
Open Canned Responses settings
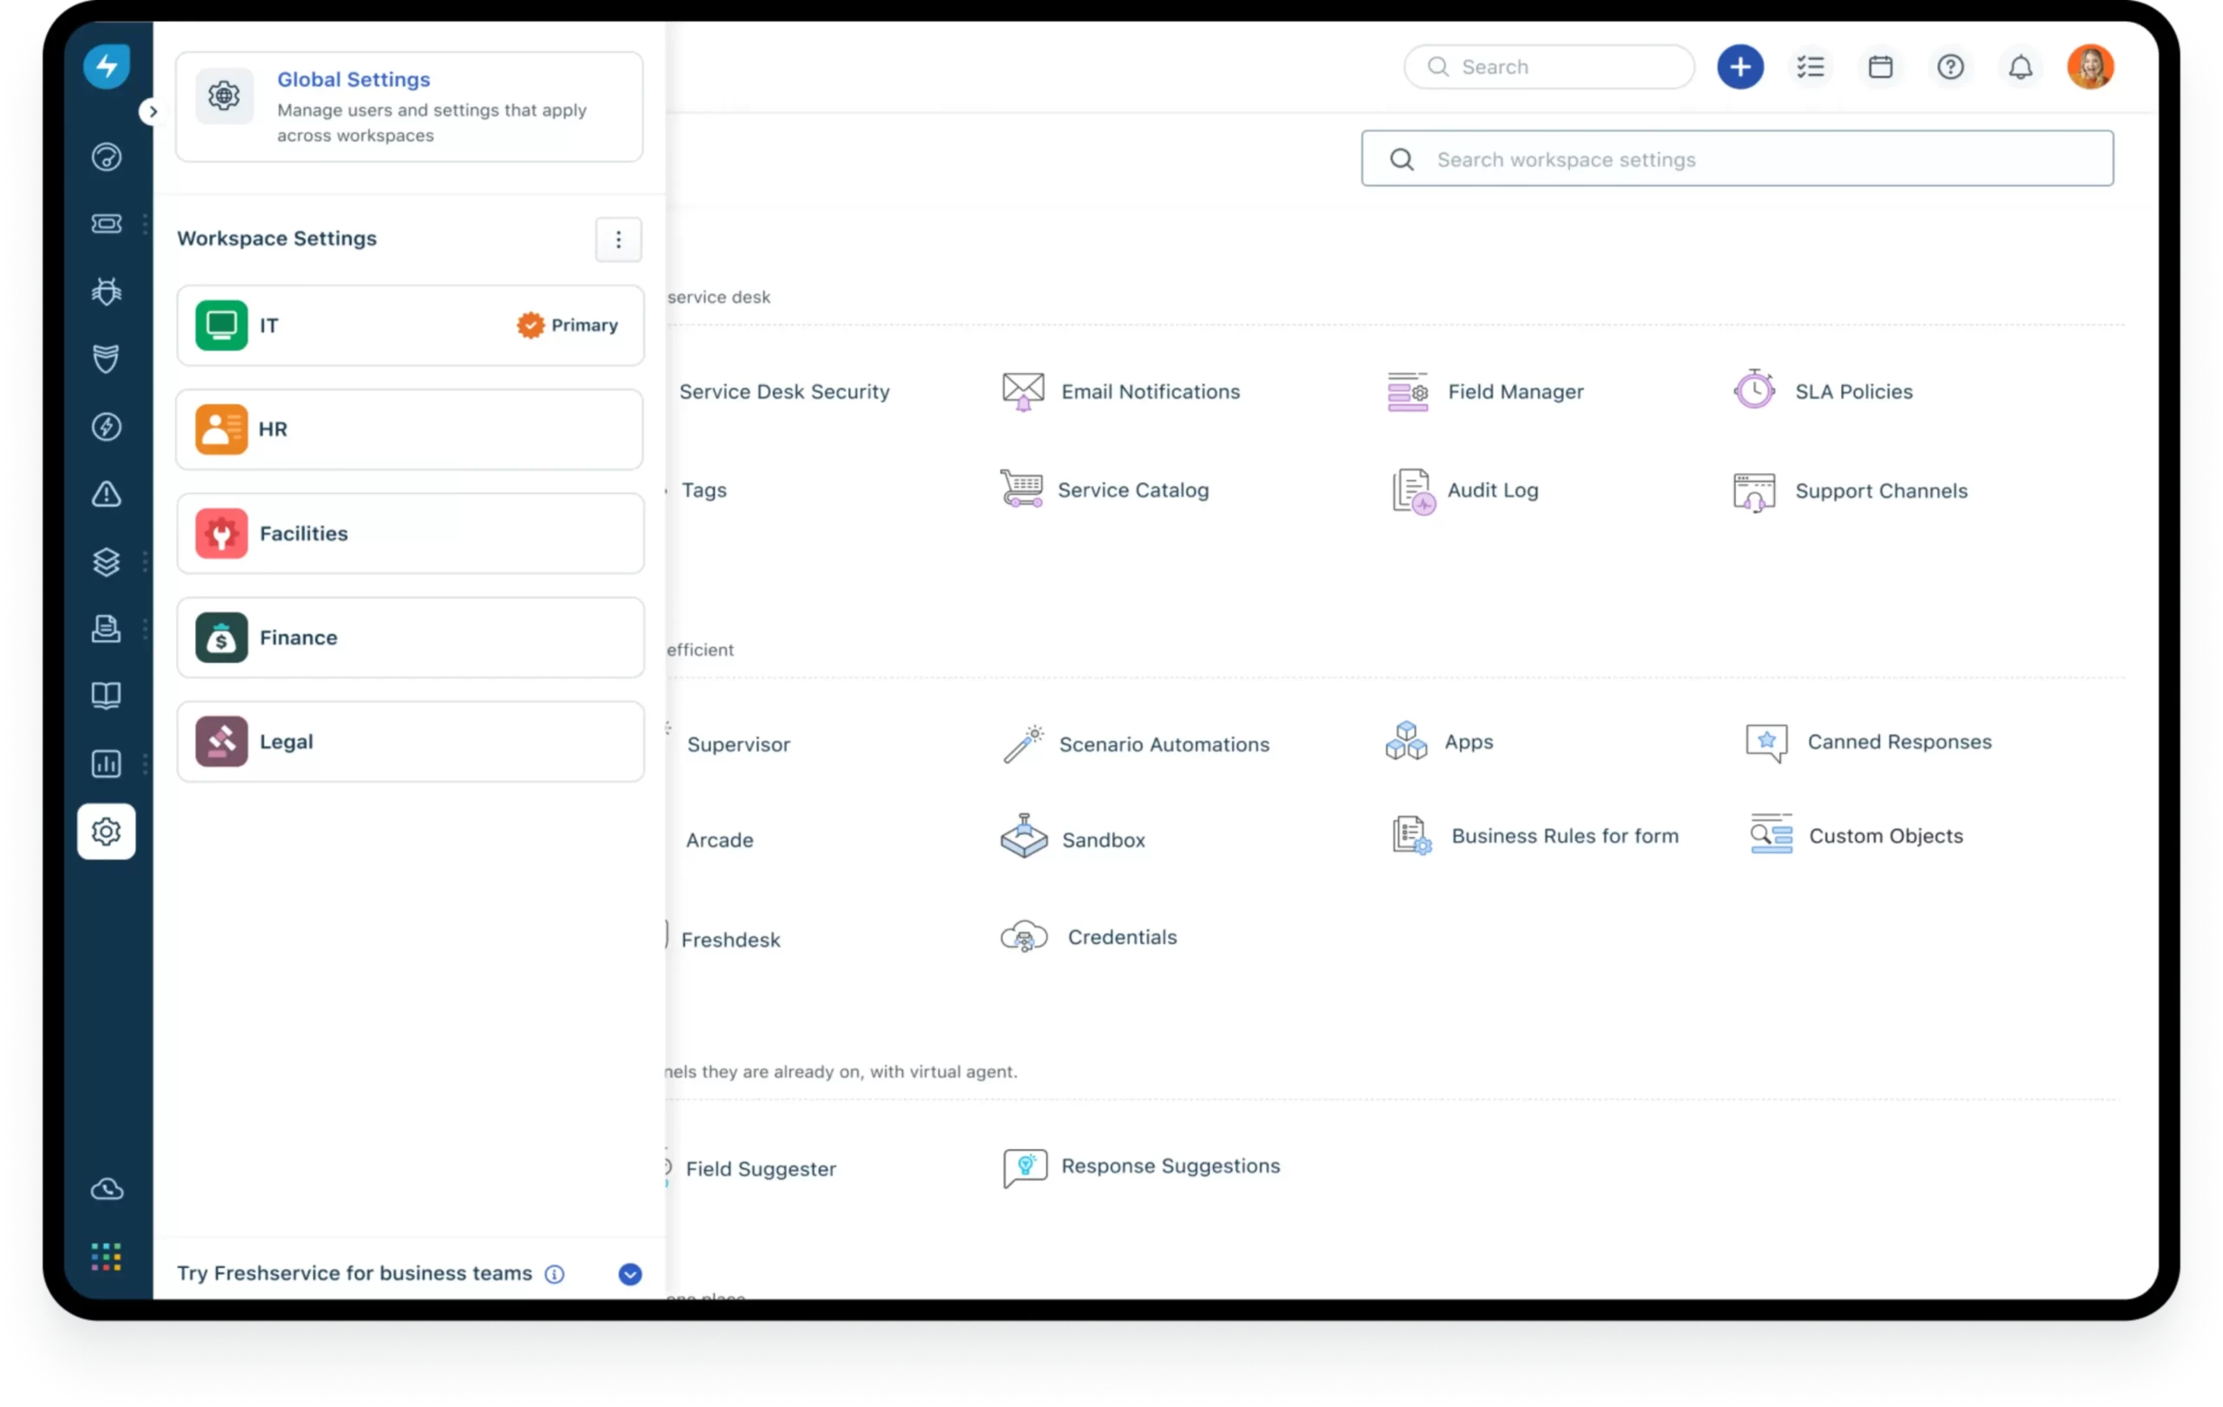pos(1897,741)
